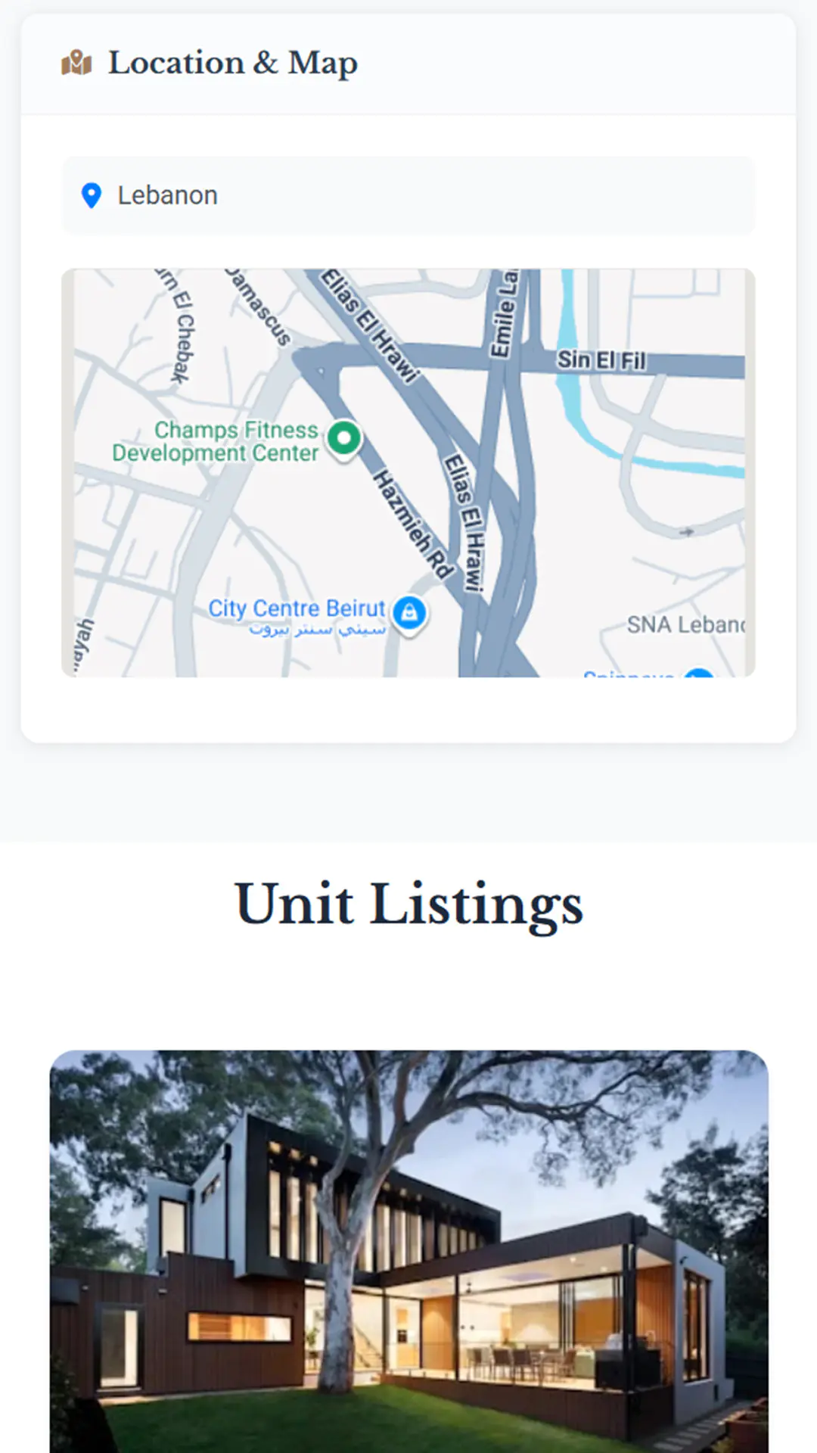Select the City Centre Beirut shopping marker
The height and width of the screenshot is (1453, 817).
409,614
